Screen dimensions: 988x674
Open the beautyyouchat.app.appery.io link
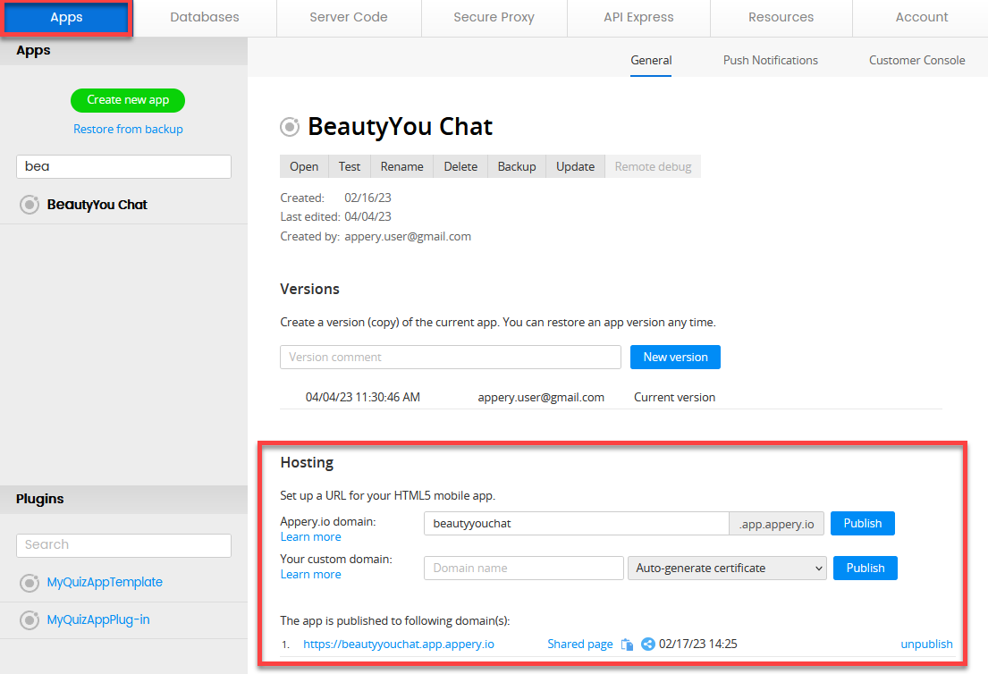pyautogui.click(x=399, y=645)
